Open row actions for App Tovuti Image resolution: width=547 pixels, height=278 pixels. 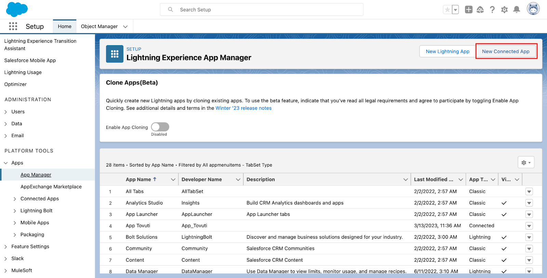click(529, 226)
